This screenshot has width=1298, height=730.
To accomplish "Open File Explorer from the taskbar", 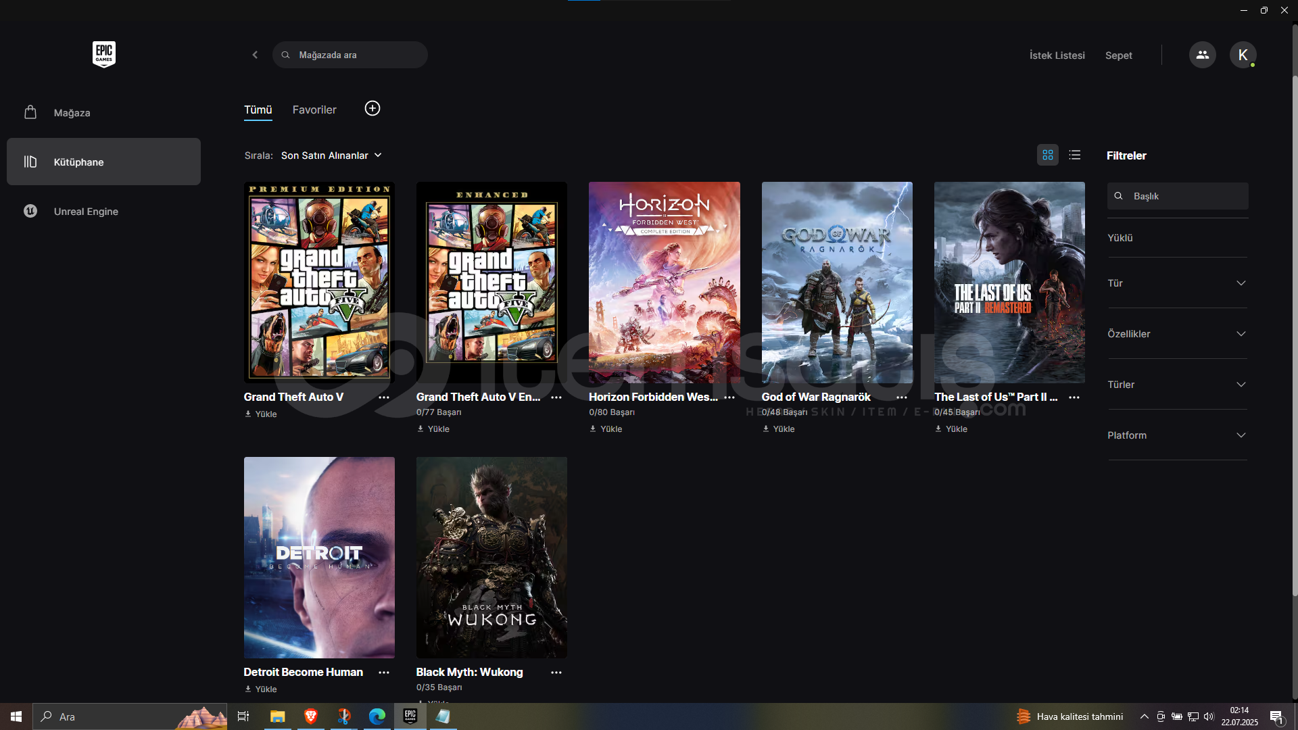I will click(x=278, y=716).
